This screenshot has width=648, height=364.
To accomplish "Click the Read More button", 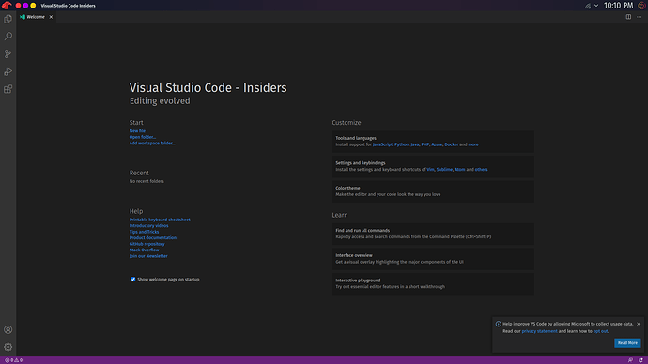I will click(627, 343).
